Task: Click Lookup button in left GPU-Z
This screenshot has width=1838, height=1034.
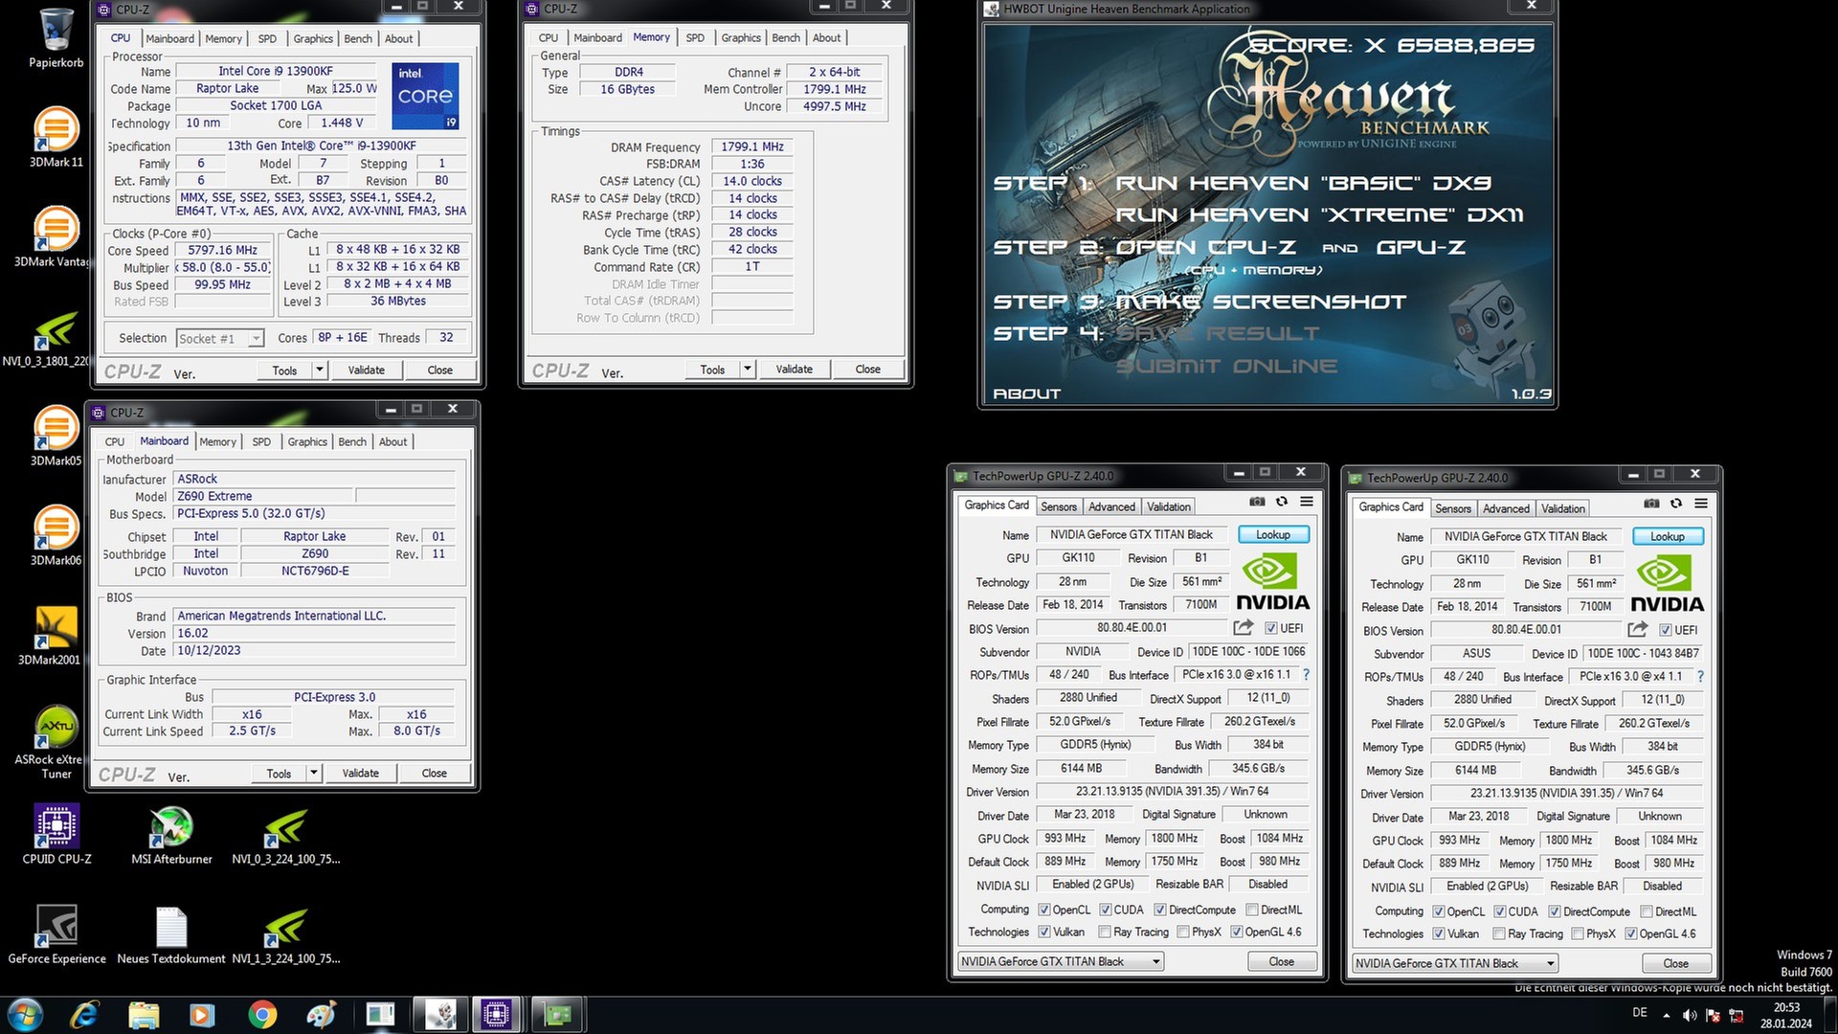Action: click(x=1273, y=535)
